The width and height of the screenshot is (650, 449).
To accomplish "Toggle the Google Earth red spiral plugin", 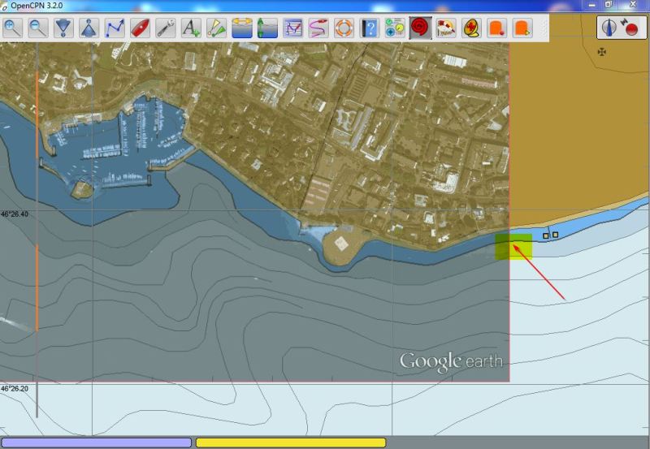I will pyautogui.click(x=420, y=28).
